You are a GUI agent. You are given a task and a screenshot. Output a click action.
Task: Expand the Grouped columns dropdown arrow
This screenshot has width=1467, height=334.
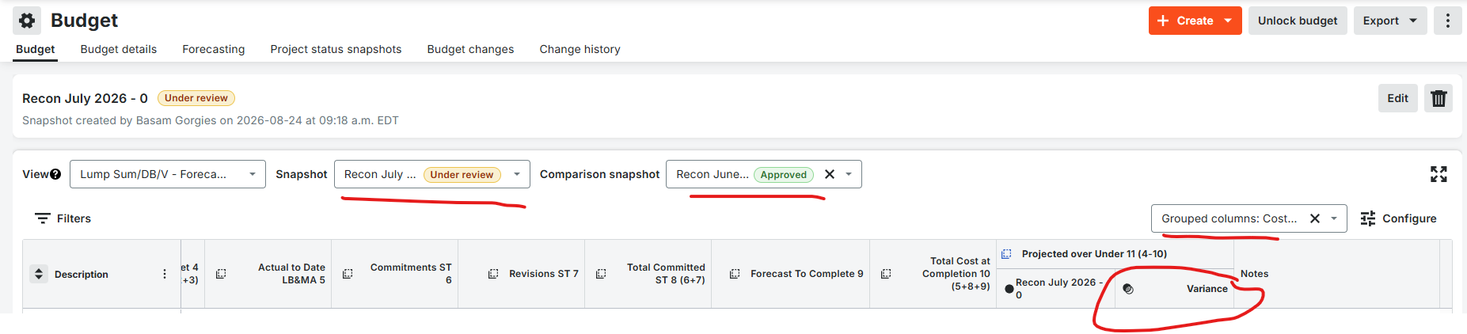(1334, 218)
